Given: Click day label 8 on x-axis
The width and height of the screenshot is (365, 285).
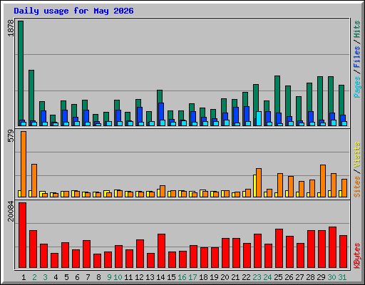Looking at the screenshot, I should (x=98, y=277).
